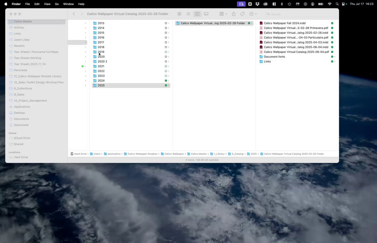Screen dimensions: 377x243
Task: Open the Window menu
Action: pyautogui.click(x=68, y=4)
